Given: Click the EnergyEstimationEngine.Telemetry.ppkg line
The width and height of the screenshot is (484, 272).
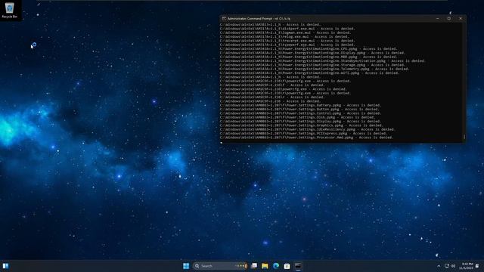Looking at the screenshot, I should (x=315, y=69).
